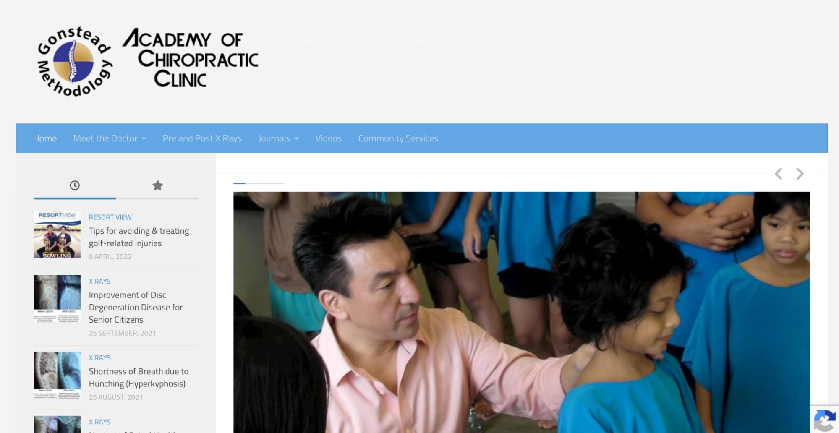Viewport: 839px width, 433px height.
Task: Open the Home menu item
Action: pos(45,138)
